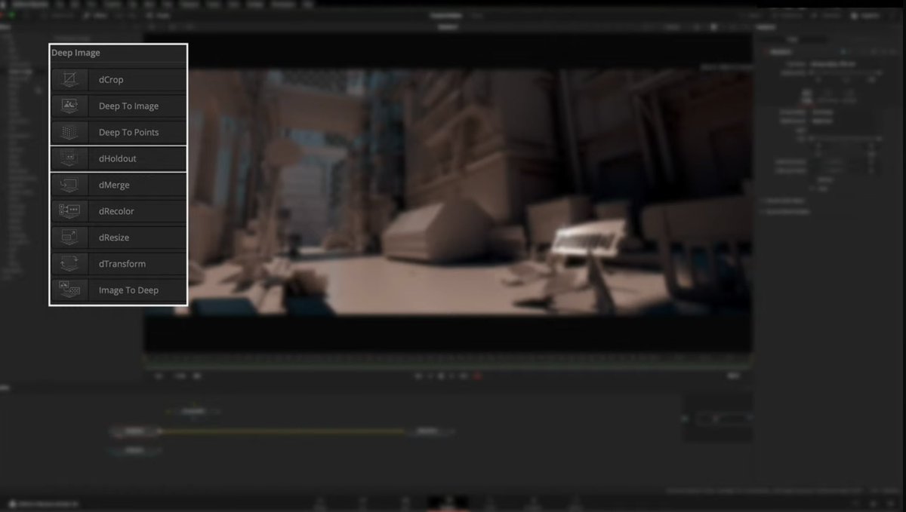Select the Deep To Points node icon
Screen dimensions: 906x512
click(69, 132)
